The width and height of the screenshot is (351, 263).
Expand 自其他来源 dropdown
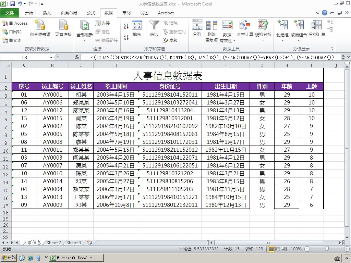click(x=40, y=40)
